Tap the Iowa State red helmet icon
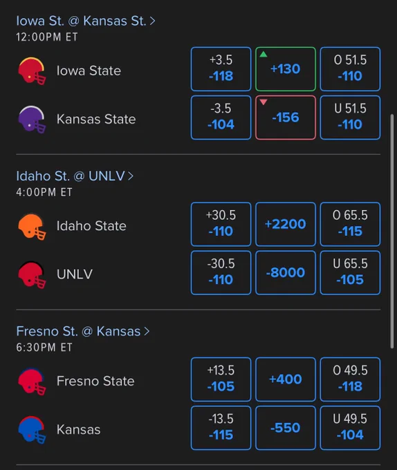397x470 pixels. [32, 71]
